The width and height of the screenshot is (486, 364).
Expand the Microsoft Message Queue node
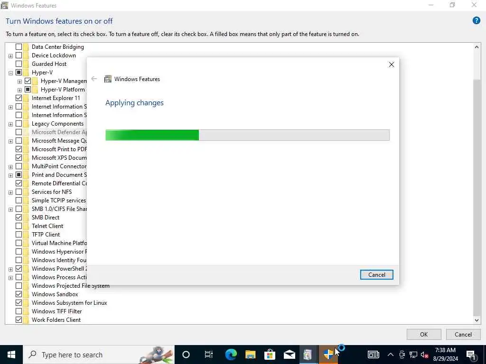[10, 141]
